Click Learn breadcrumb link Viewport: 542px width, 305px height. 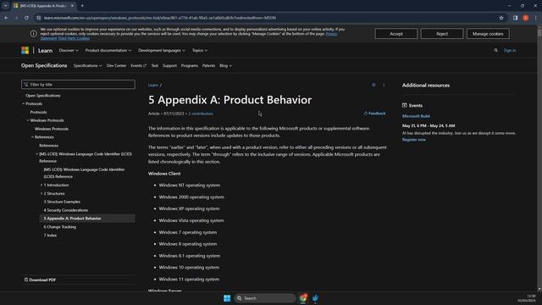click(x=153, y=85)
